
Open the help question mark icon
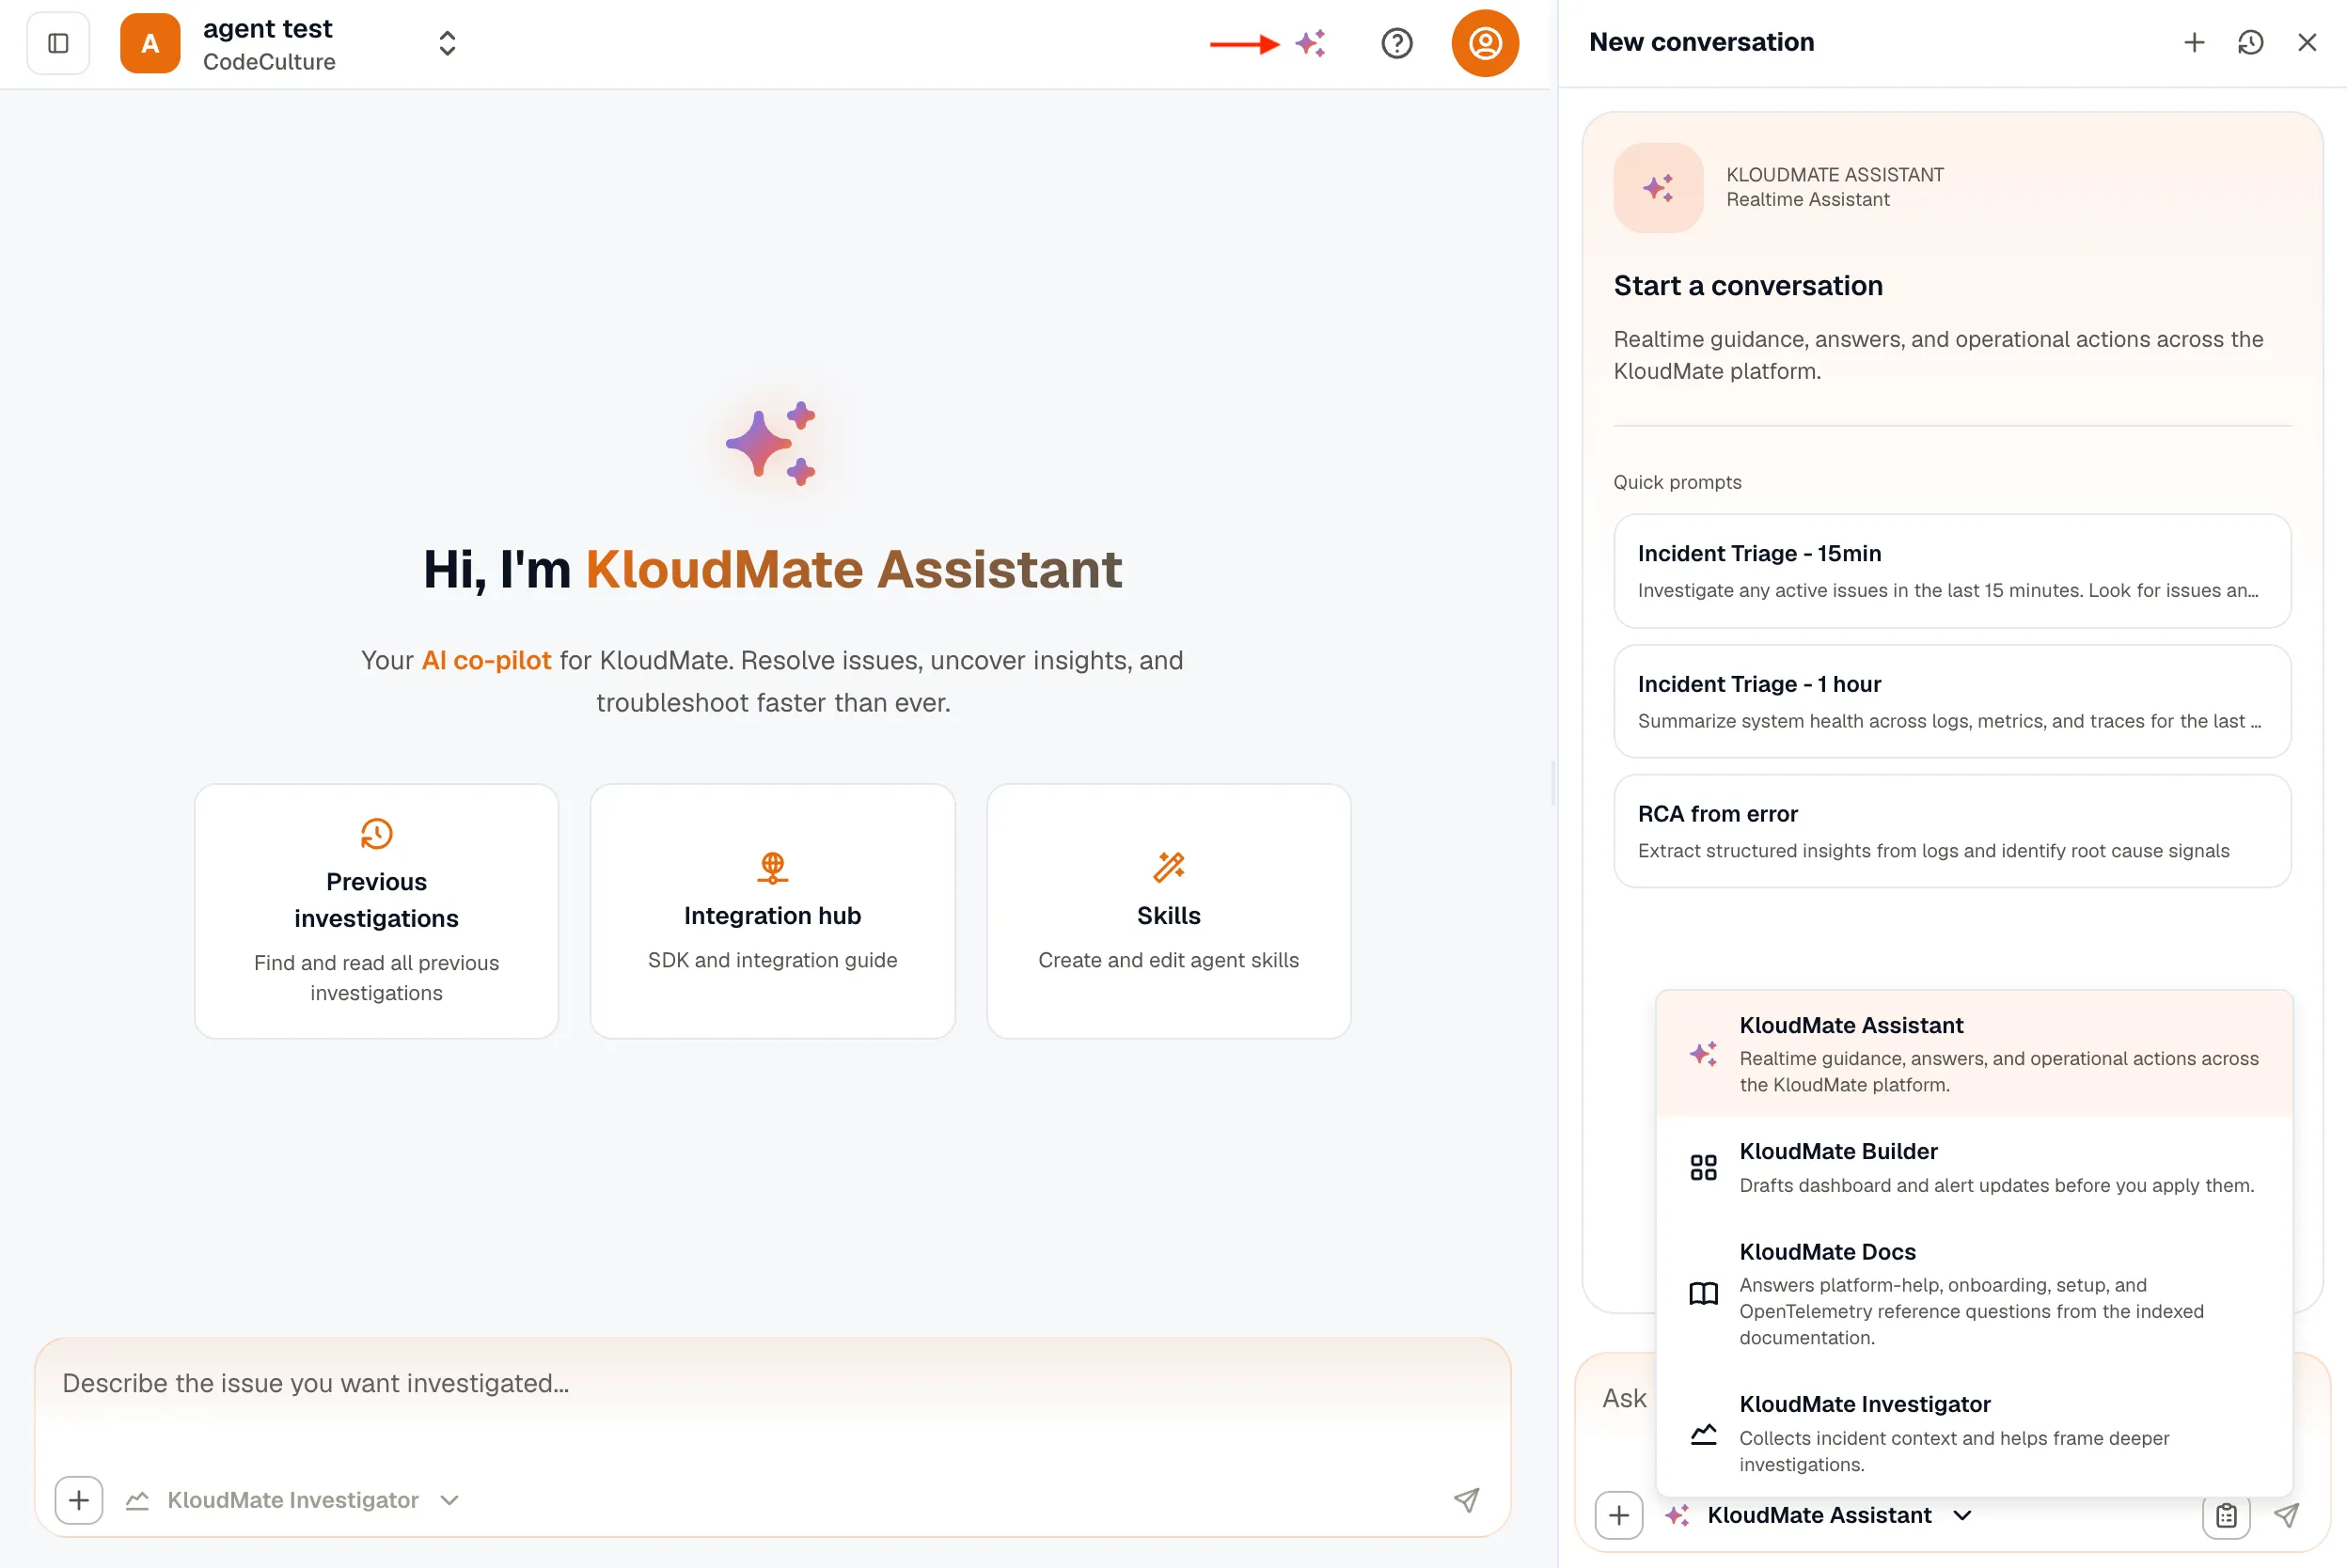[x=1396, y=43]
